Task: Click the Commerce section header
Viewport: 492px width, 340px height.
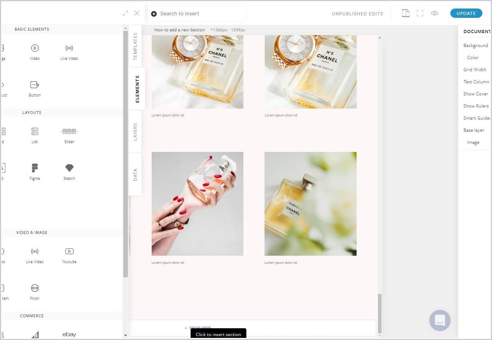Action: (32, 316)
